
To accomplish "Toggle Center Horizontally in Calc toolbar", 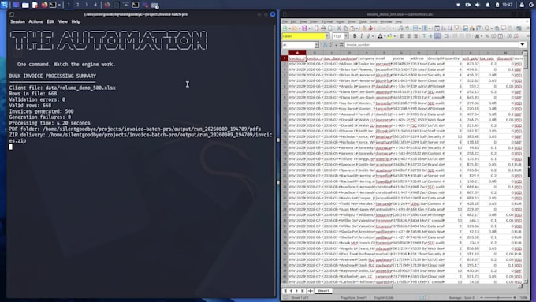I will pyautogui.click(x=408, y=36).
